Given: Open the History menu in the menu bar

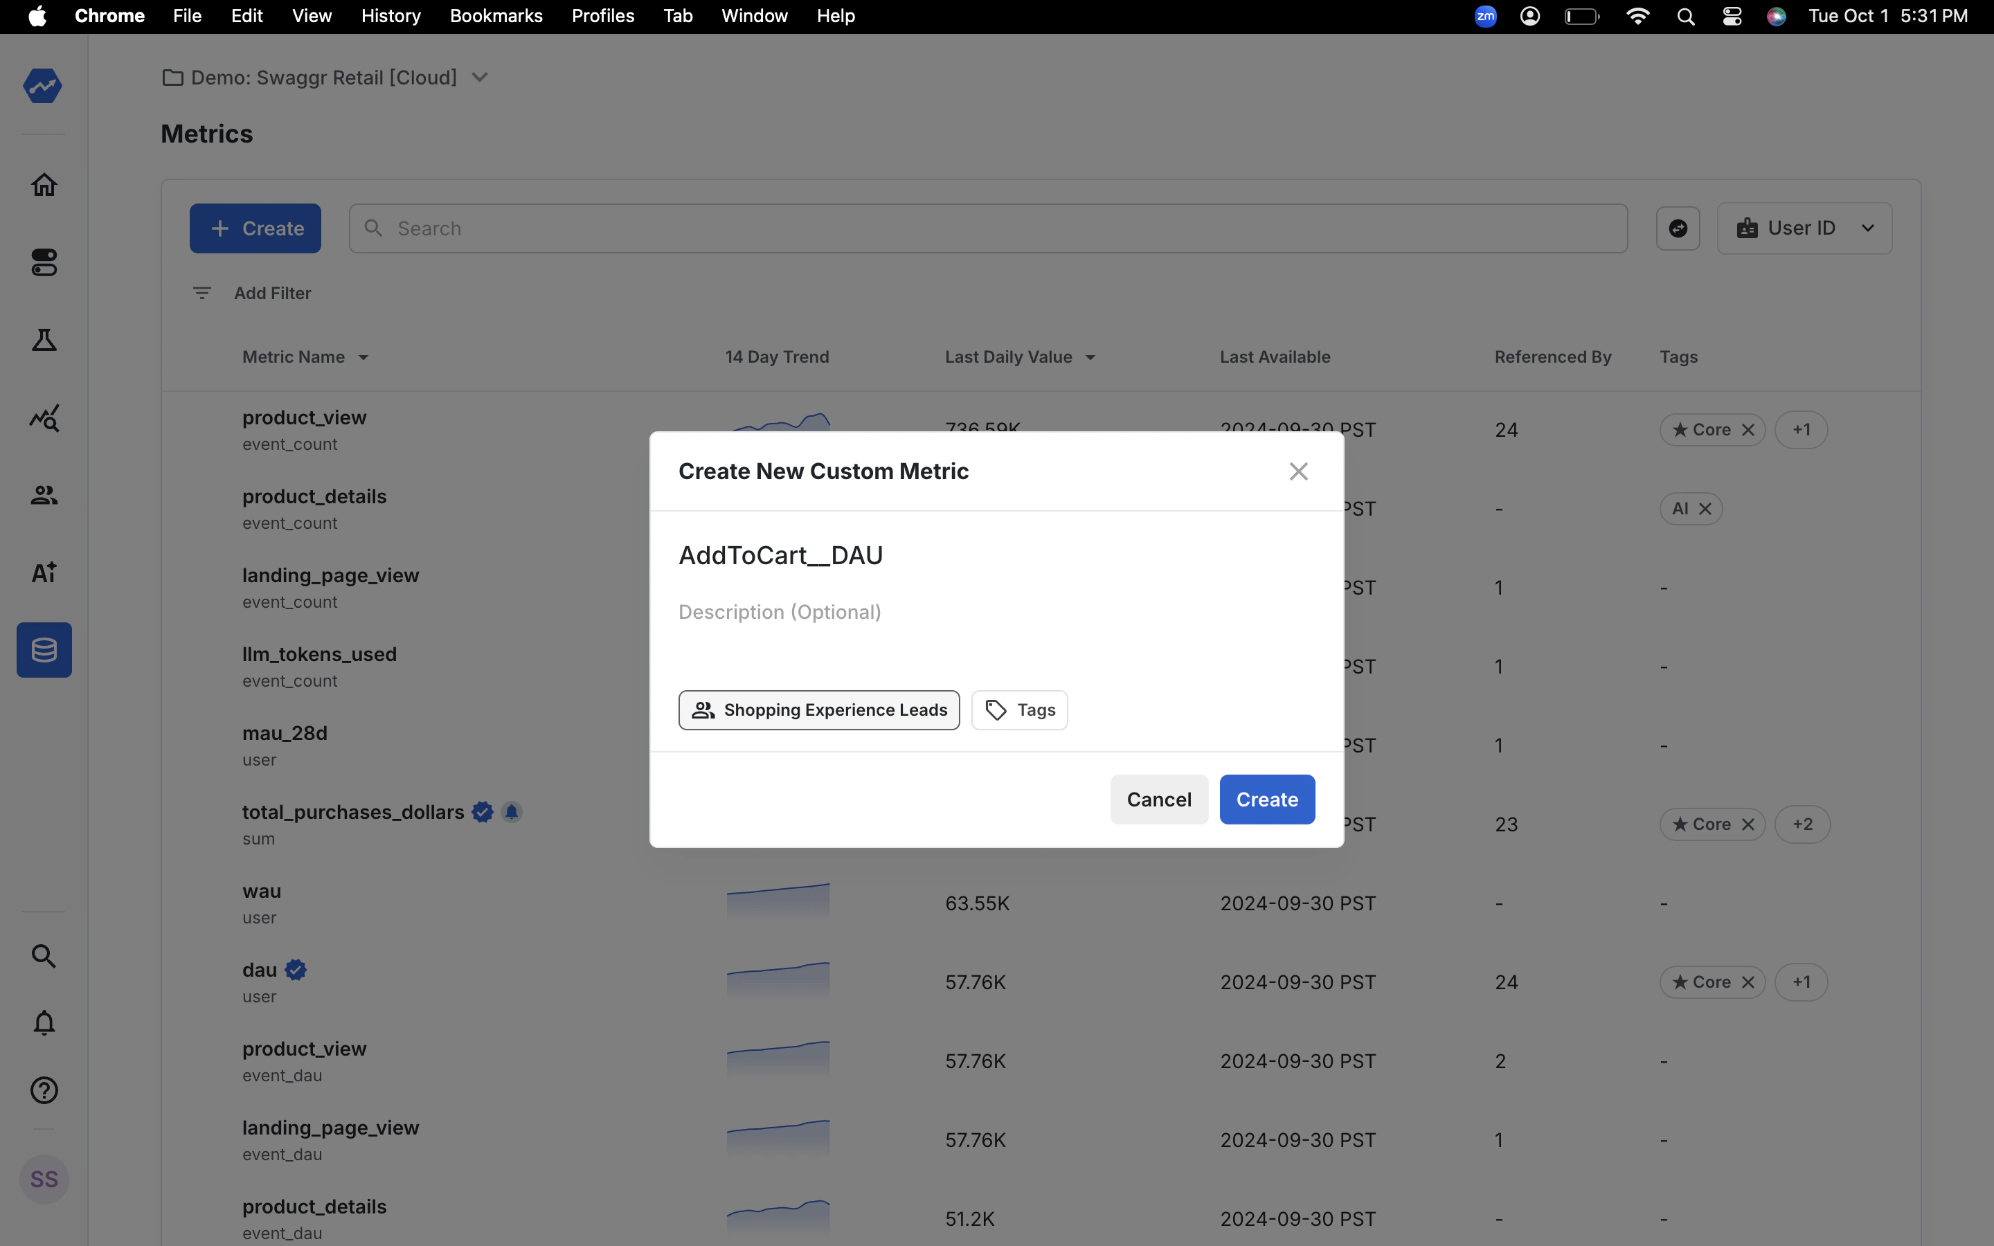Looking at the screenshot, I should pyautogui.click(x=390, y=16).
